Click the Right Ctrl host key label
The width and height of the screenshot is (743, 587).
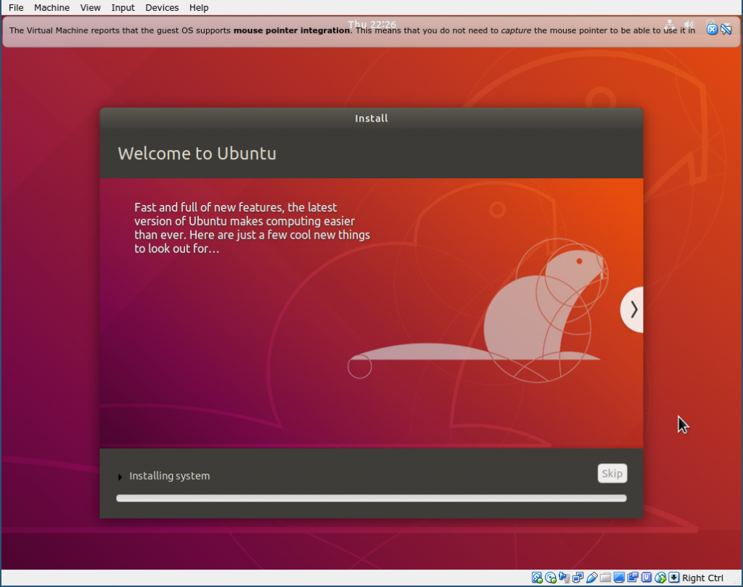point(702,578)
